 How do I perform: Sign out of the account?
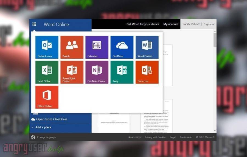[209, 24]
